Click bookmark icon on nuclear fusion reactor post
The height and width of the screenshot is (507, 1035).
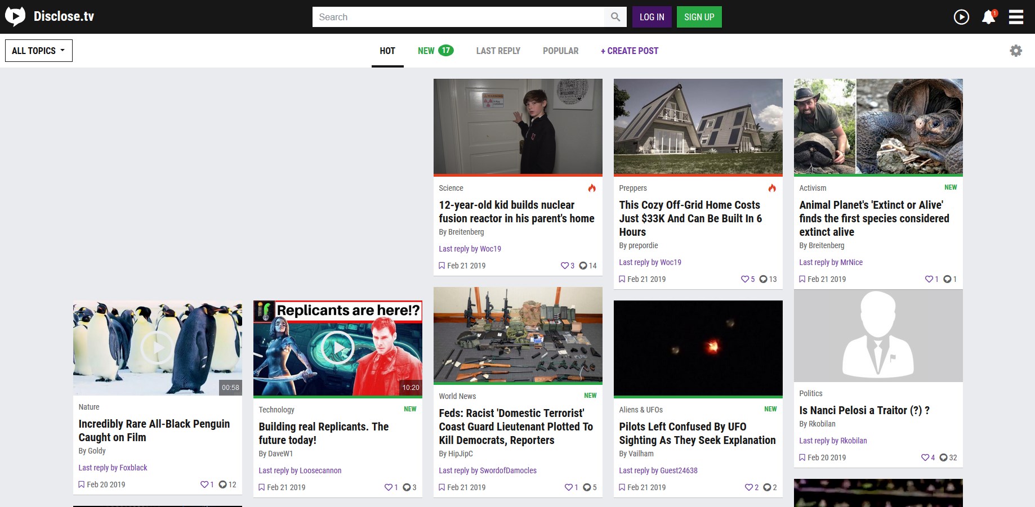click(441, 266)
